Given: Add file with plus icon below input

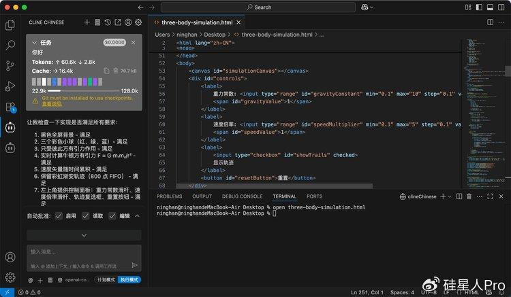Looking at the screenshot, I should pyautogui.click(x=40, y=280).
